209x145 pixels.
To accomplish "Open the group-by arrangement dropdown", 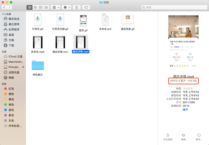I will [x=55, y=8].
